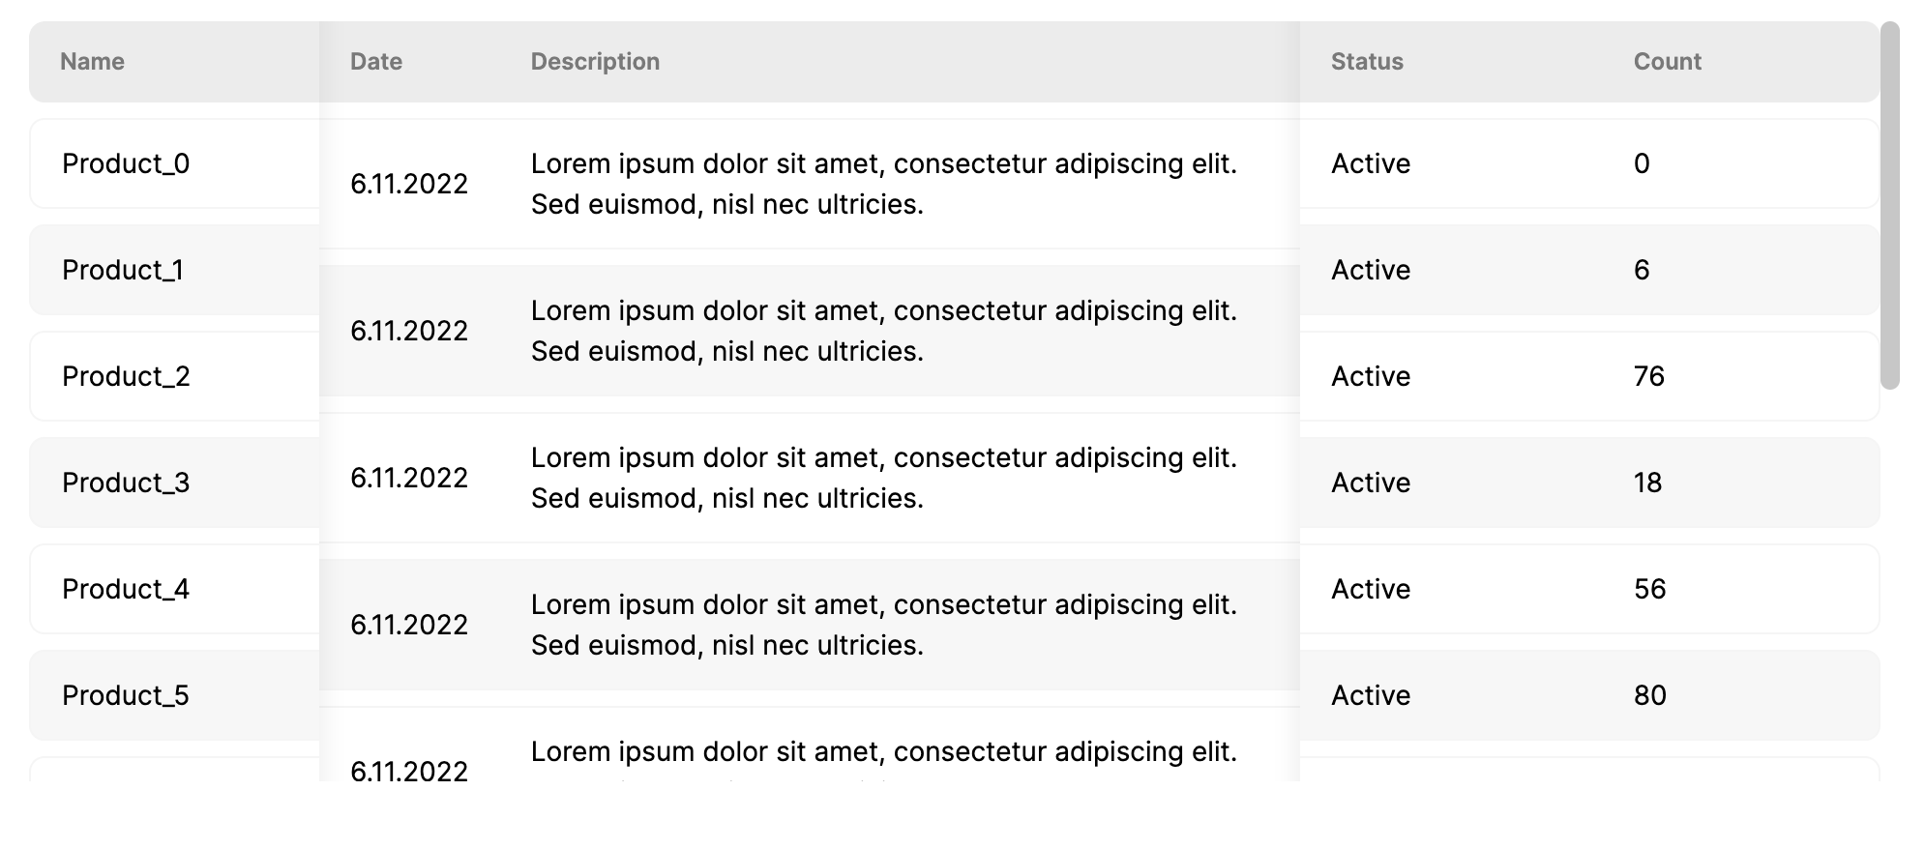This screenshot has width=1925, height=849.
Task: Click the first row's Lorem ipsum description
Action: tap(884, 184)
